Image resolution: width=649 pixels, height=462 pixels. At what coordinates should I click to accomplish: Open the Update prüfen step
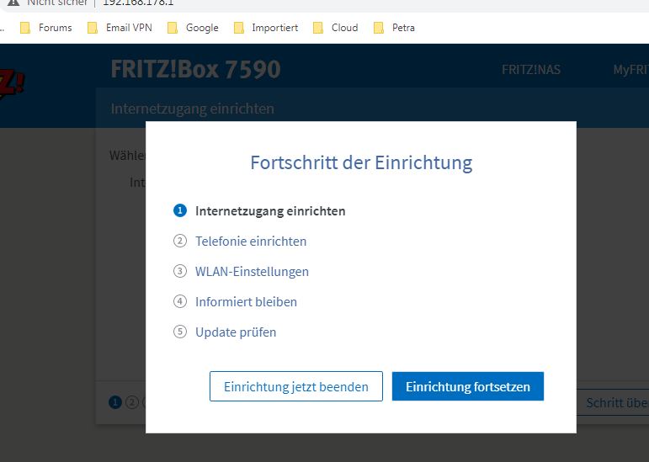pyautogui.click(x=236, y=332)
